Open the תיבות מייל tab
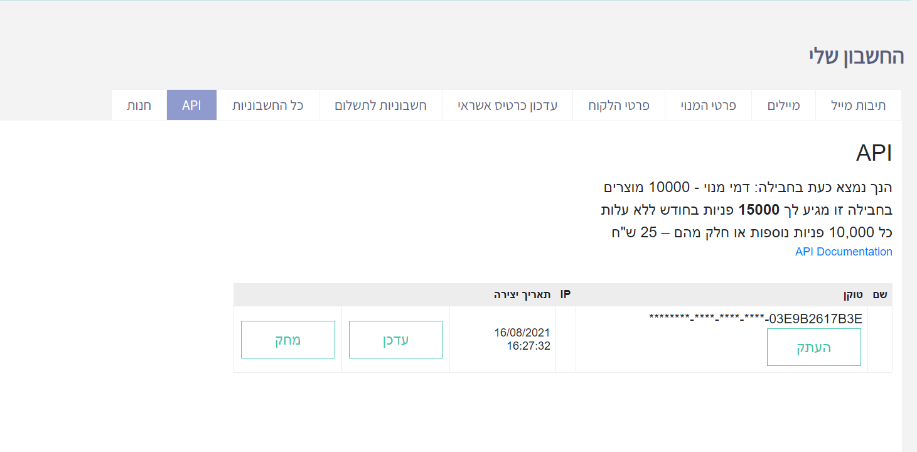The width and height of the screenshot is (917, 452). click(858, 105)
